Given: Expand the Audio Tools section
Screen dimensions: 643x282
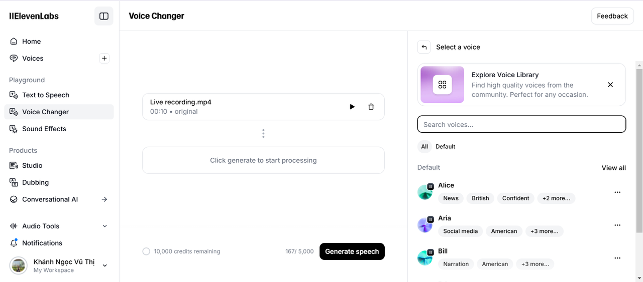Looking at the screenshot, I should point(59,226).
